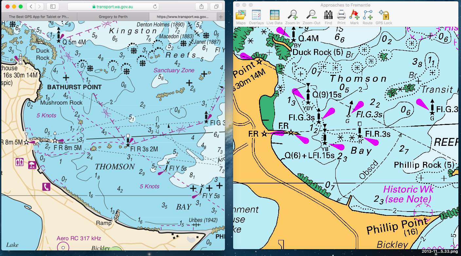
Task: Toggle the Safari sidebar button
Action: [x=53, y=7]
